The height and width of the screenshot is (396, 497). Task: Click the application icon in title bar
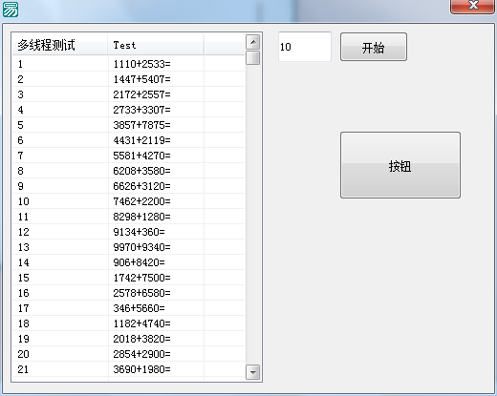coord(11,9)
